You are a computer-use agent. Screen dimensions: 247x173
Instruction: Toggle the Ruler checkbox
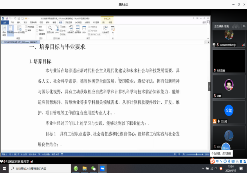pos(38,27)
